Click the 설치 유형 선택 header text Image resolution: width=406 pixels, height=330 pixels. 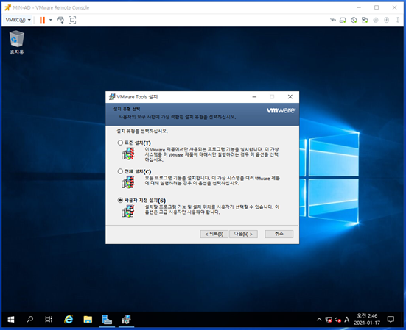[127, 109]
